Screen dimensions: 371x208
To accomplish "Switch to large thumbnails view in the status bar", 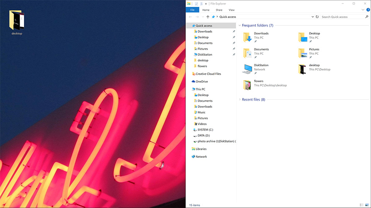I will point(367,205).
